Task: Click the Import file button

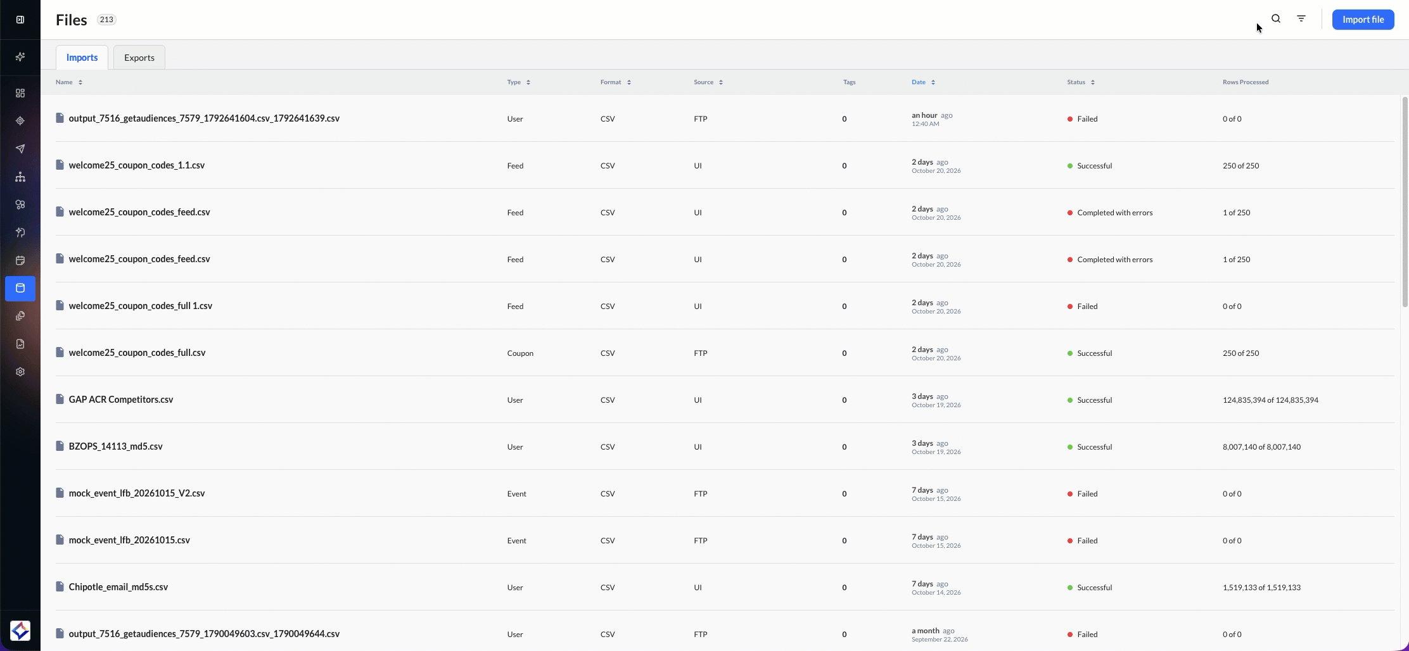Action: point(1363,20)
